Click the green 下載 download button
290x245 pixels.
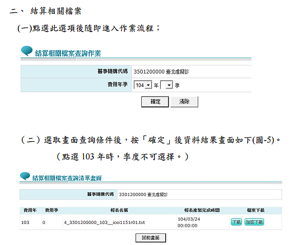tap(236, 222)
